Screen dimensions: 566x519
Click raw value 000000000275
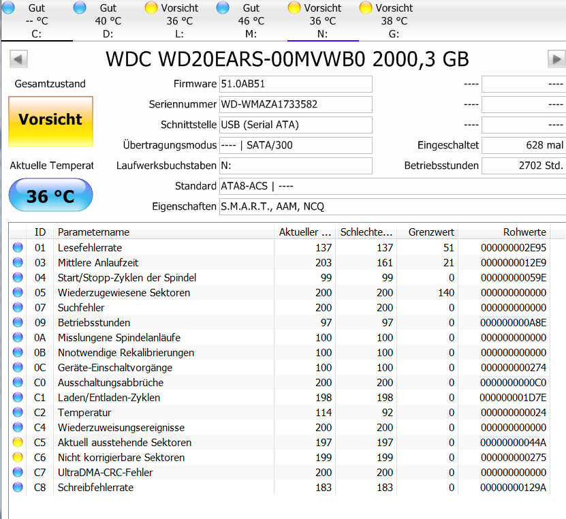(x=514, y=458)
